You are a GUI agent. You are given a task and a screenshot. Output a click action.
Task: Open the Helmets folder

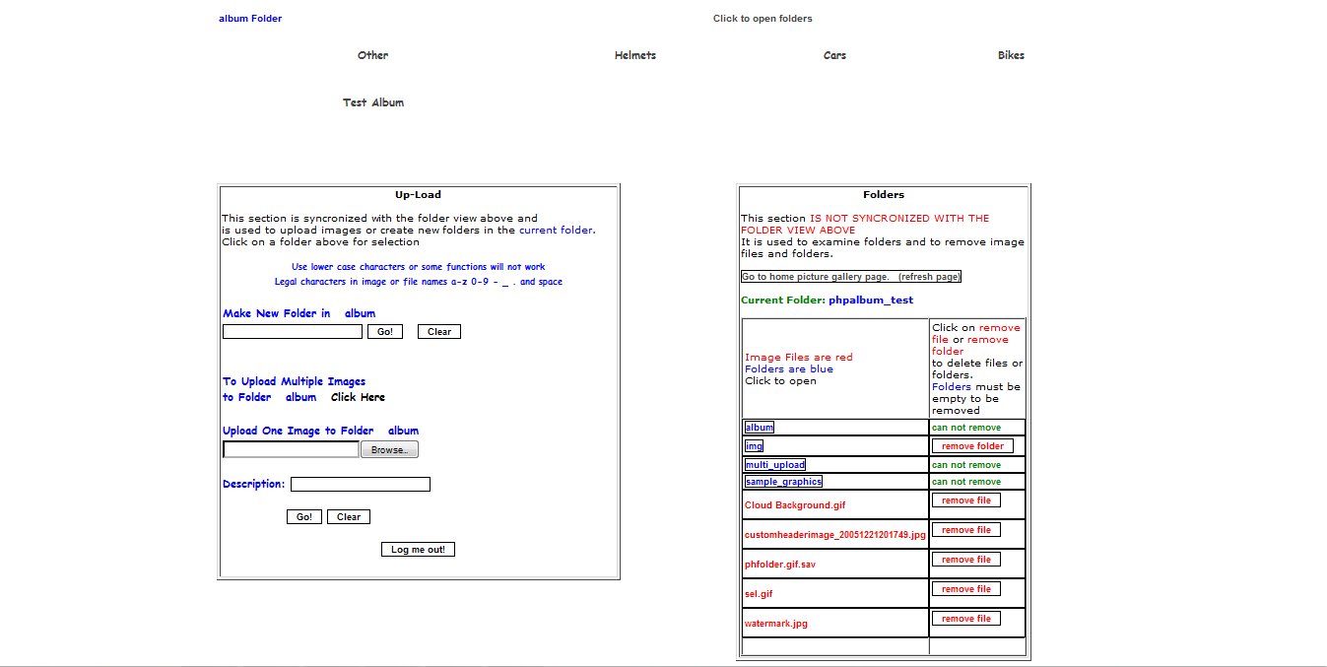point(634,55)
